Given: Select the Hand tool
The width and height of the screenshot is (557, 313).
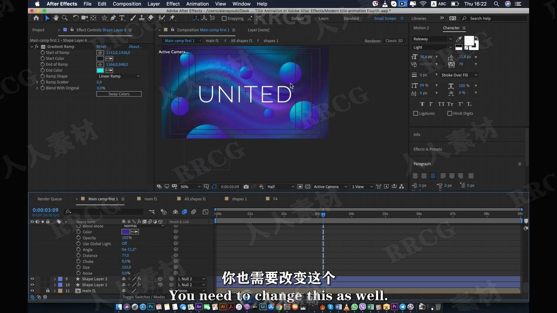Looking at the screenshot, I should click(x=56, y=18).
